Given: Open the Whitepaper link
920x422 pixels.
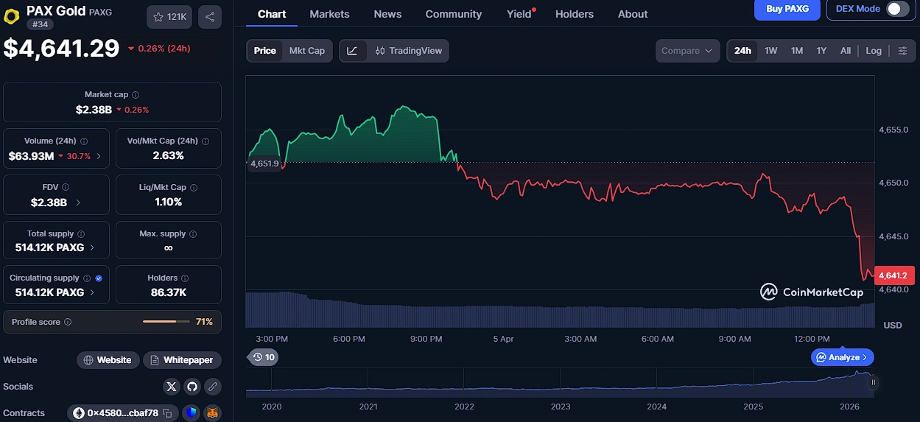Looking at the screenshot, I should [182, 360].
